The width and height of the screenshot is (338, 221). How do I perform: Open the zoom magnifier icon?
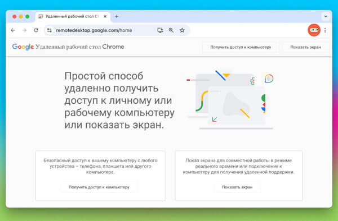coord(171,30)
